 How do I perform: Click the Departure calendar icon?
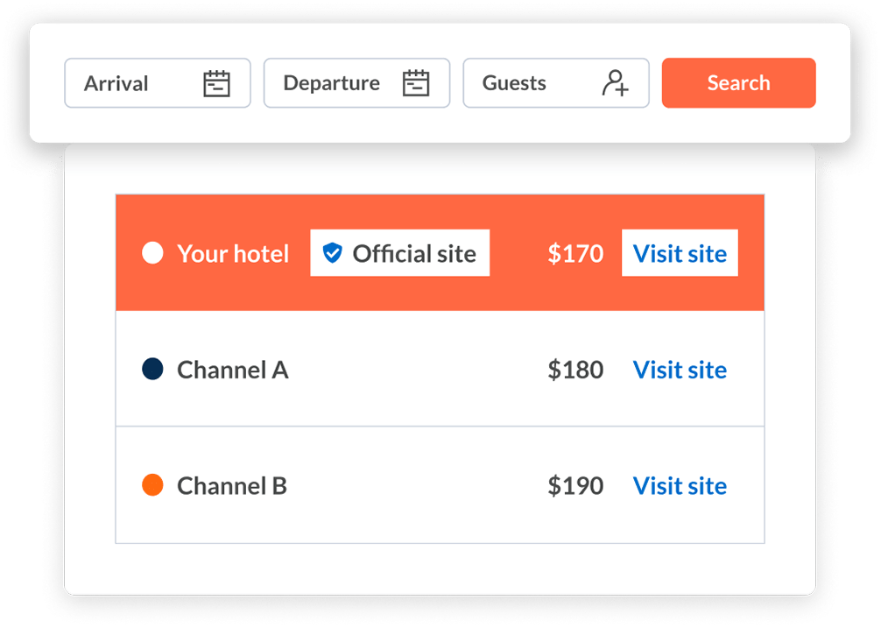(416, 83)
